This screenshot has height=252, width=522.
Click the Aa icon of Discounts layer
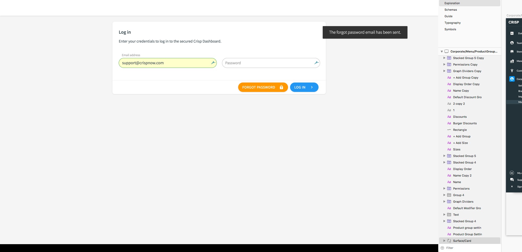pos(449,117)
